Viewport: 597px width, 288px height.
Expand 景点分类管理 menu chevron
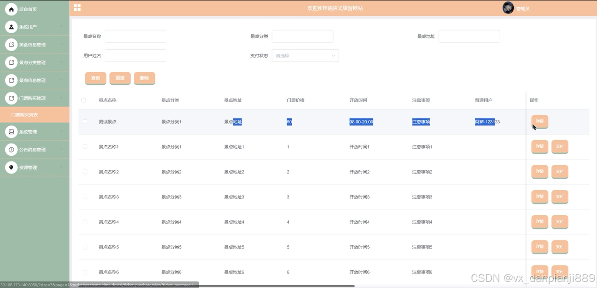click(61, 62)
